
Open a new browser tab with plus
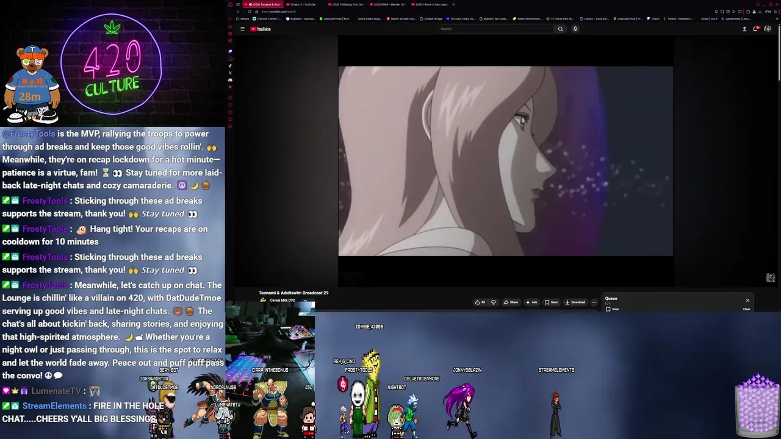tap(453, 4)
